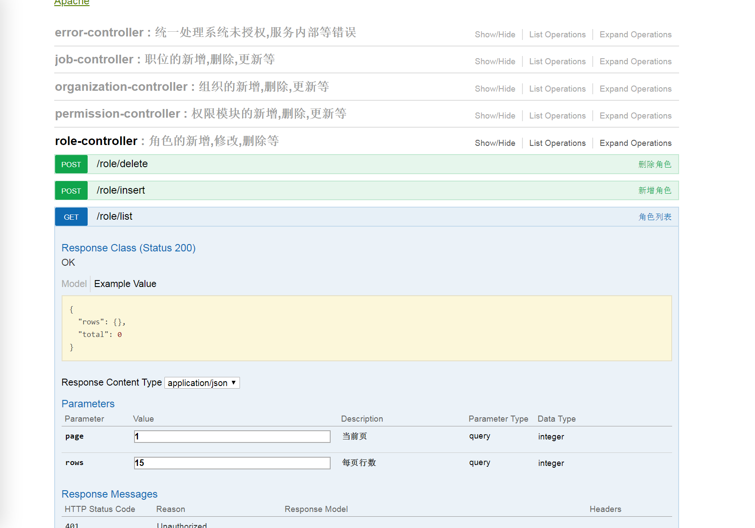Expand the error-controller section

(x=99, y=33)
